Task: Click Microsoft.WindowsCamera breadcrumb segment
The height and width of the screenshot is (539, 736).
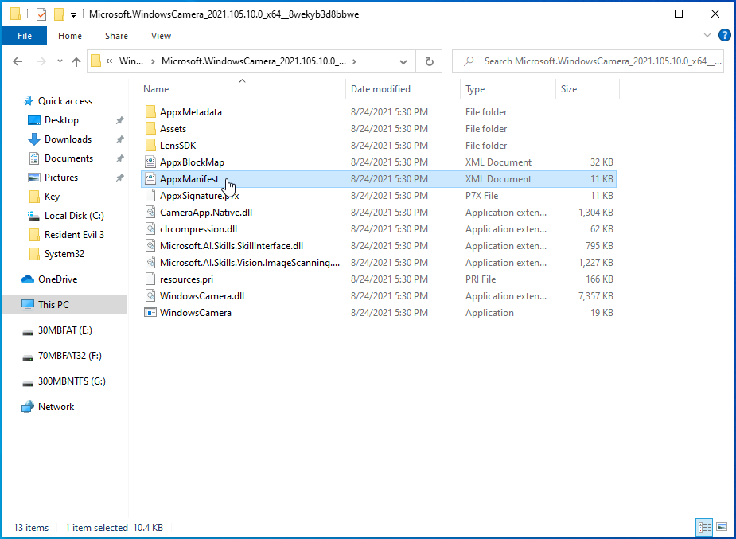Action: [x=254, y=61]
